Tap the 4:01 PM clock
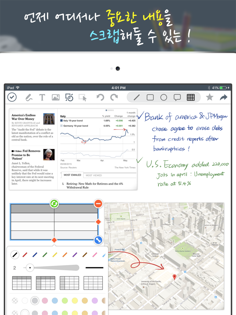The image size is (236, 315). tap(119, 88)
